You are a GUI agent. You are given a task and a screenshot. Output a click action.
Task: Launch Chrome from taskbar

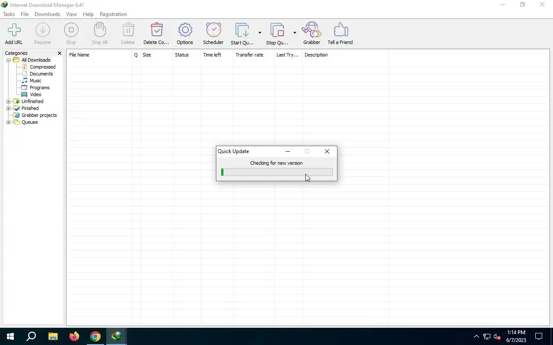pos(95,336)
